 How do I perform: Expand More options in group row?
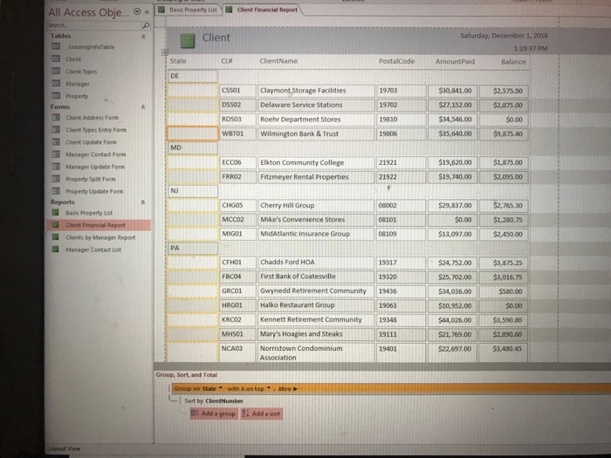[x=287, y=389]
